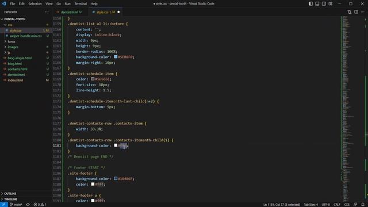Viewport: 368px width, 207px height.
Task: Change UTF-8 file encoding
Action: [325, 205]
